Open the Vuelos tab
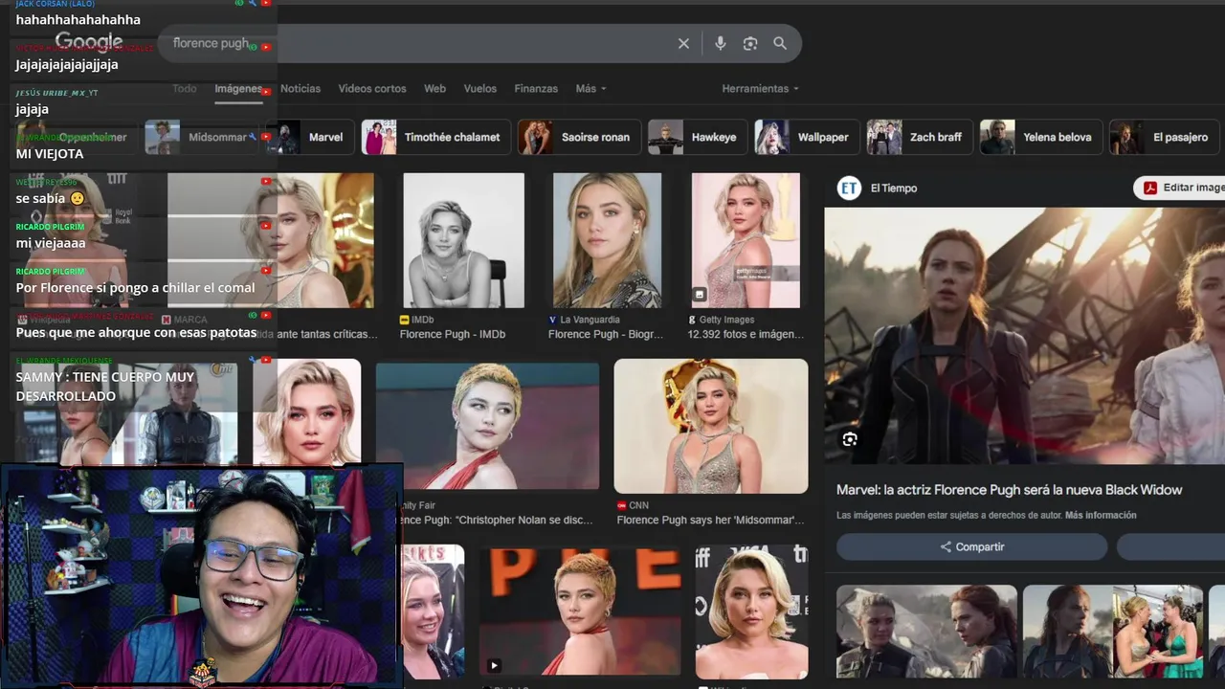1225x689 pixels. coord(480,88)
